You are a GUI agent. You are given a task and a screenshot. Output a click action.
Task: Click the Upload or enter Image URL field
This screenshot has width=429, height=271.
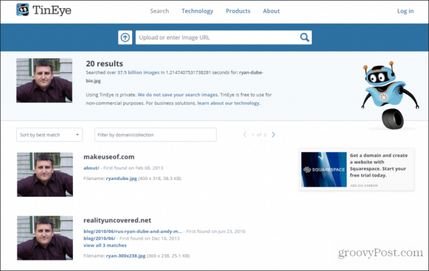[x=216, y=38]
